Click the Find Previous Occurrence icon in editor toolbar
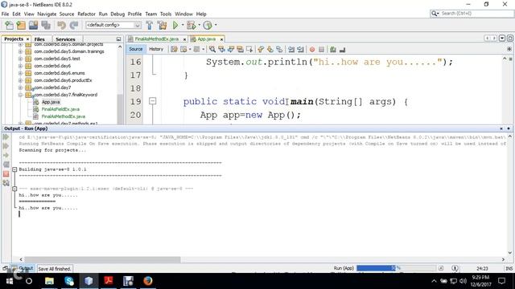Viewport: 515px width, 289px height. coord(222,50)
